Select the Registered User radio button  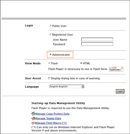click(51, 35)
